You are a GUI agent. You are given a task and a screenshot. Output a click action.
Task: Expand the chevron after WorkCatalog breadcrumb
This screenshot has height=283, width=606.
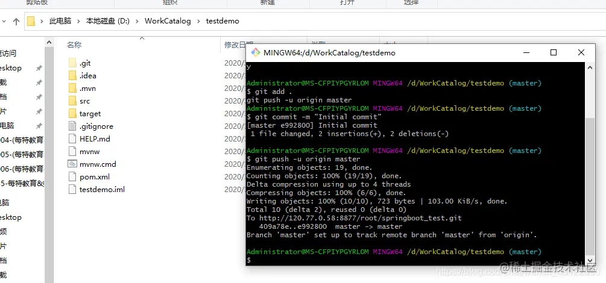coord(198,21)
